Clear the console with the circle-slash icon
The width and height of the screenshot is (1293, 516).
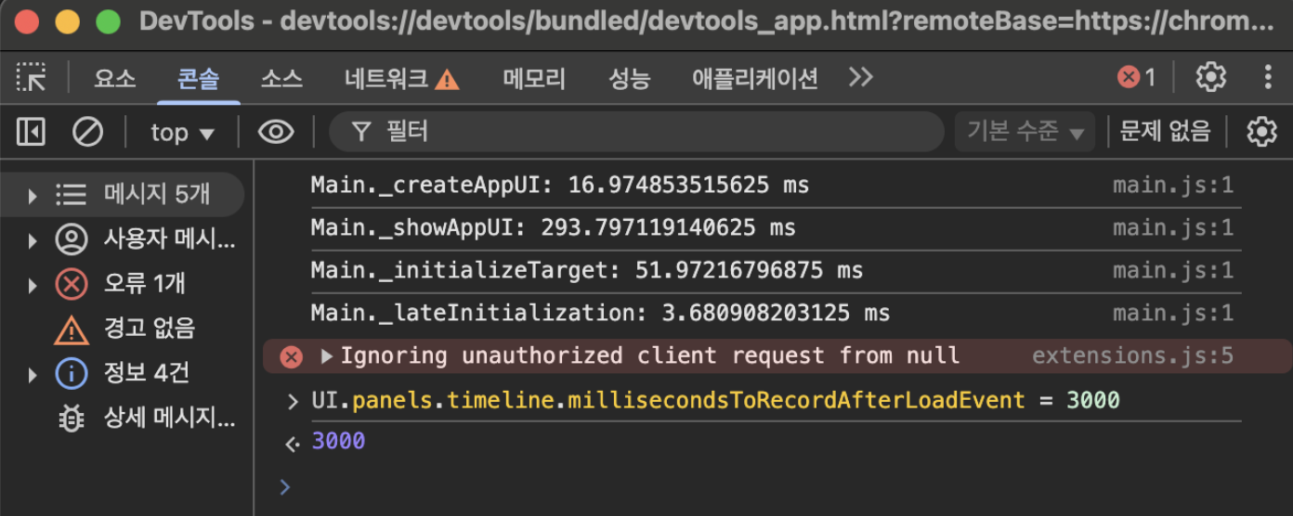(x=88, y=132)
